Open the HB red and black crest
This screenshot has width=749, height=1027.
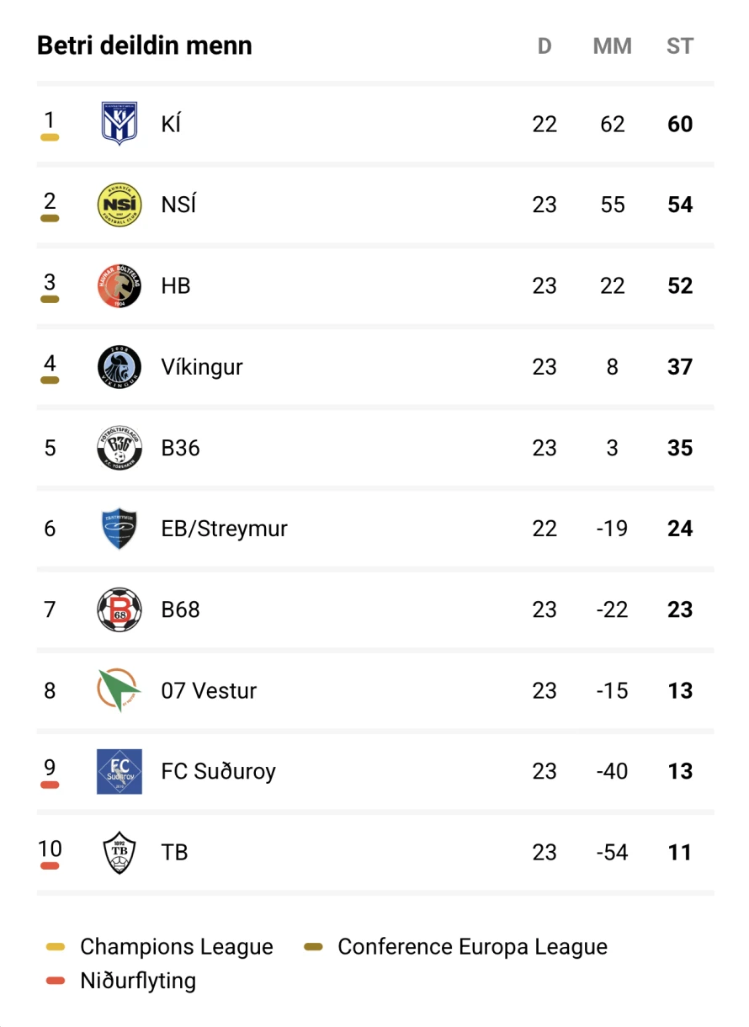(119, 285)
